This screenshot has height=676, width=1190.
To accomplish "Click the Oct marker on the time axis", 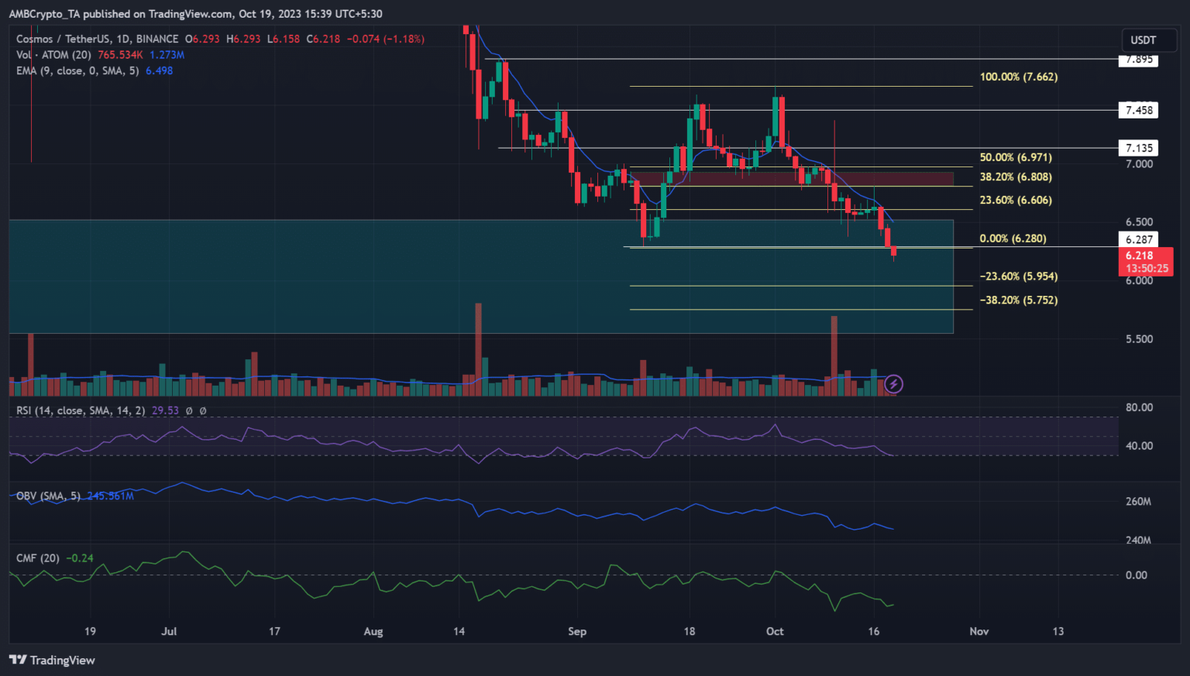I will 775,631.
